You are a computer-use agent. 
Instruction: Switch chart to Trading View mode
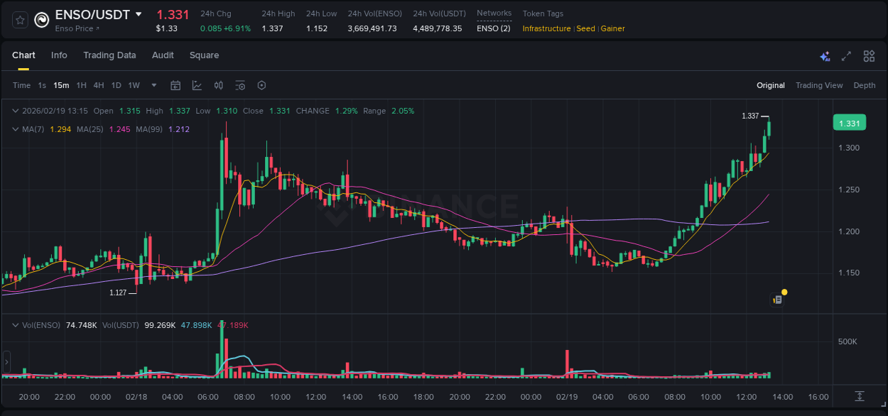pyautogui.click(x=819, y=85)
